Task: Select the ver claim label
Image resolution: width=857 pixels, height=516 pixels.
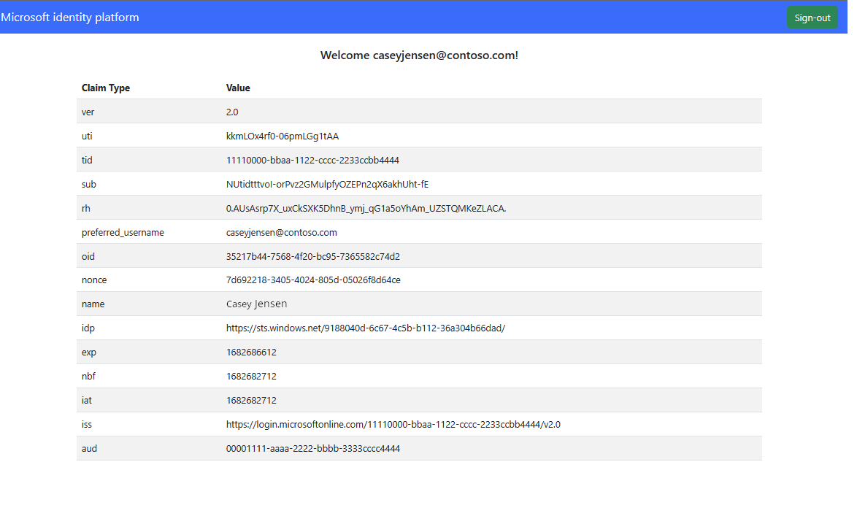Action: [88, 112]
